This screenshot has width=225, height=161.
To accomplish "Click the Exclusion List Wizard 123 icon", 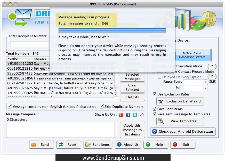I will [x=160, y=101].
